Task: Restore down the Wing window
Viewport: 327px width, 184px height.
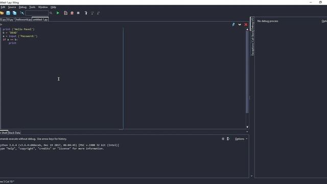Action: (x=320, y=2)
